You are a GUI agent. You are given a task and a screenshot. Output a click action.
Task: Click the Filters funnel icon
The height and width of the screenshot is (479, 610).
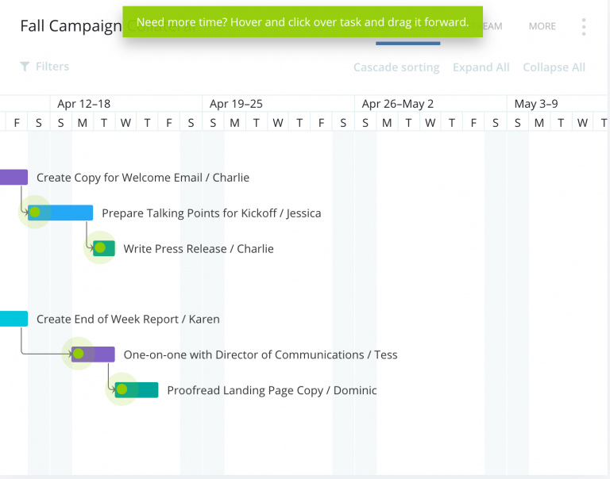click(25, 67)
